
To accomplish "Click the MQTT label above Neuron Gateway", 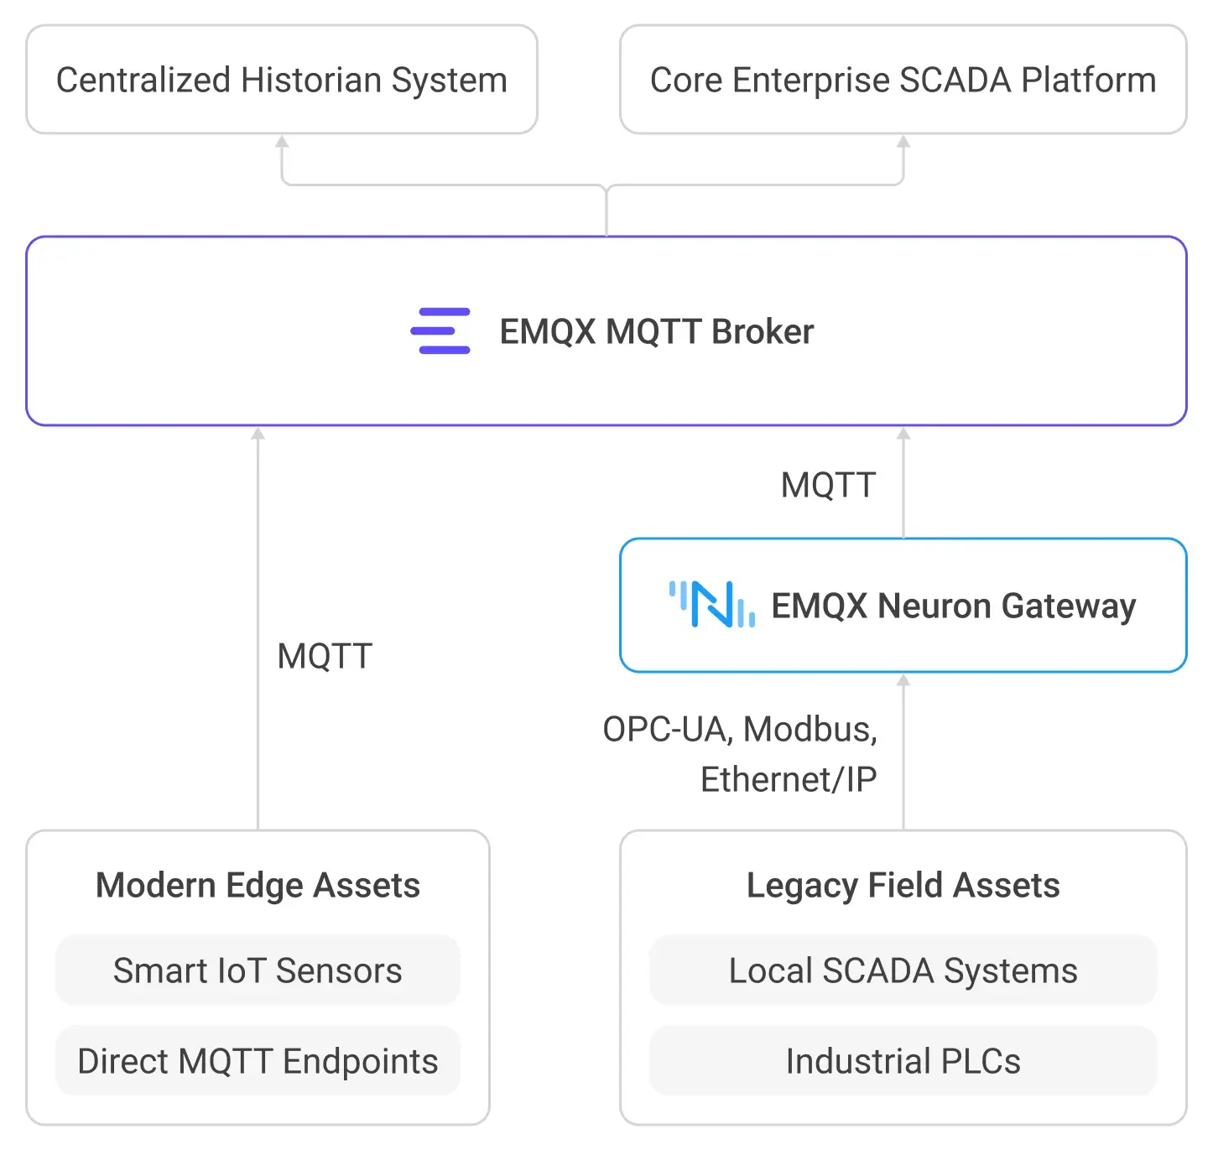I will (829, 485).
